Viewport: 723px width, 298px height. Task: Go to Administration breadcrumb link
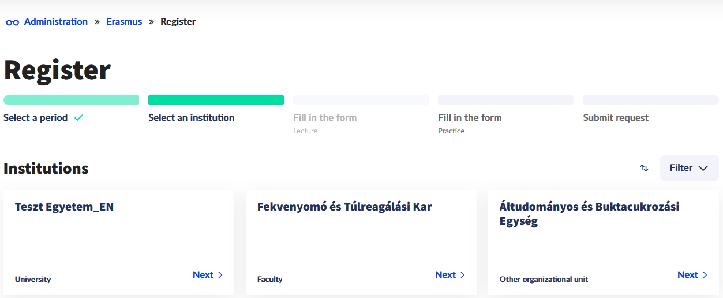point(56,22)
